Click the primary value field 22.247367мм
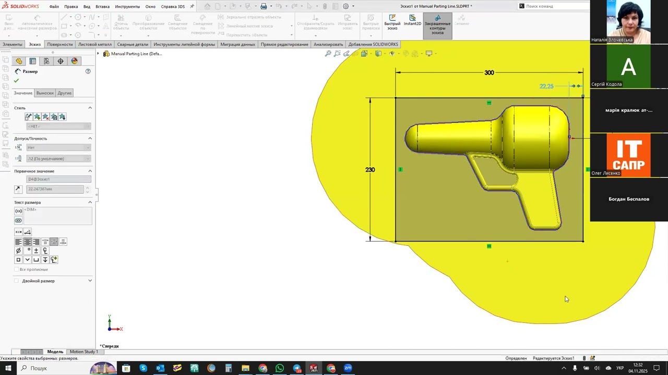 55,189
